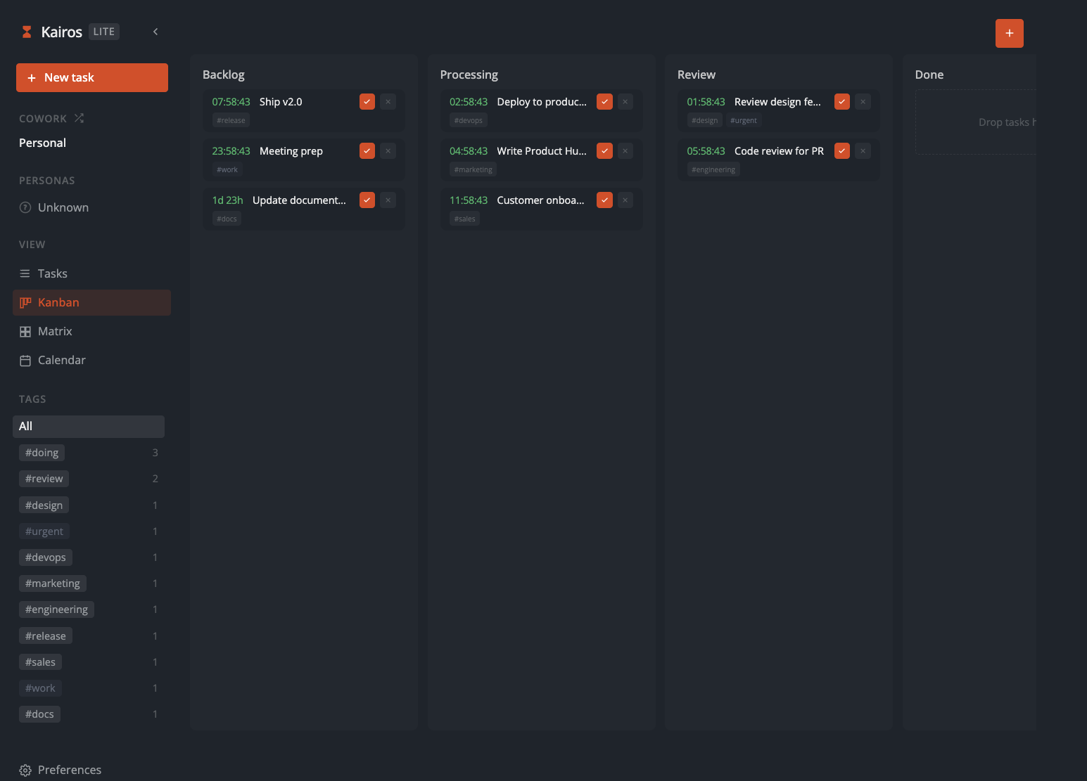Image resolution: width=1087 pixels, height=781 pixels.
Task: Collapse the sidebar with the chevron
Action: [x=155, y=31]
